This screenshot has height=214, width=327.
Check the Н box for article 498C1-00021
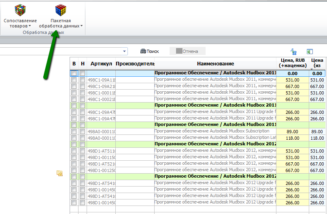83,99
